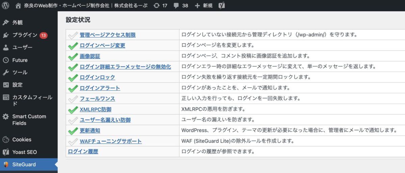Click gray check beside WAFチューニングサポート
Screen dimensions: 405x173
pos(73,141)
